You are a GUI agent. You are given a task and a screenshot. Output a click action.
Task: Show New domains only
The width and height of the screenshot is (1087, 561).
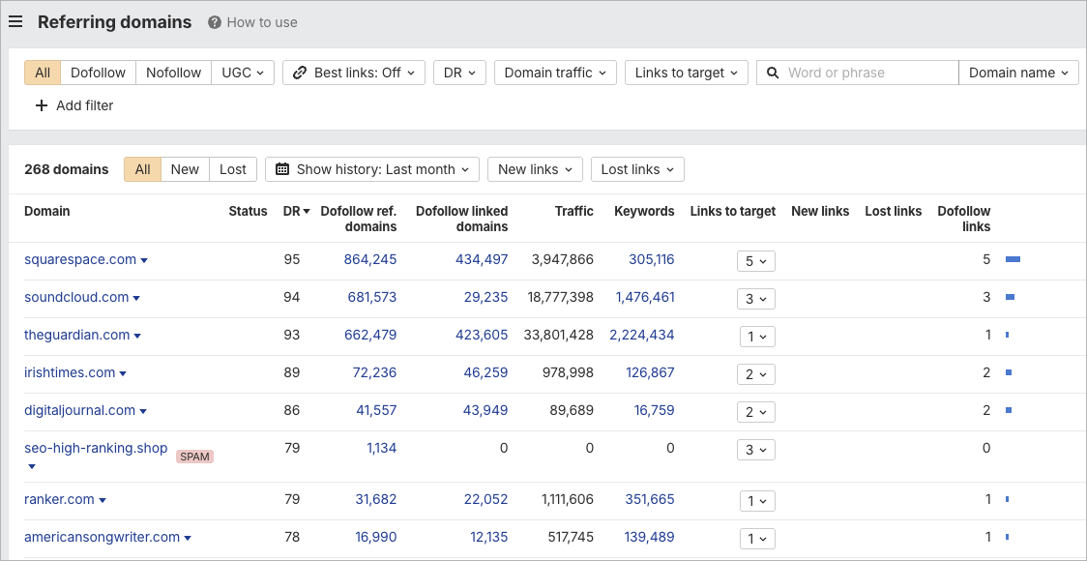click(x=185, y=169)
